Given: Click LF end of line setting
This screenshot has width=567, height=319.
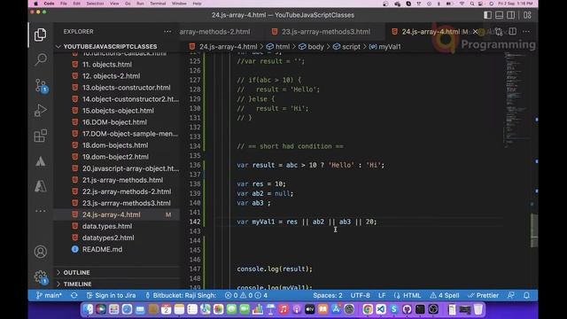Looking at the screenshot, I should [x=382, y=295].
